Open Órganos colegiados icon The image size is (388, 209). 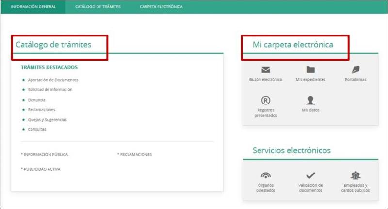(x=265, y=175)
